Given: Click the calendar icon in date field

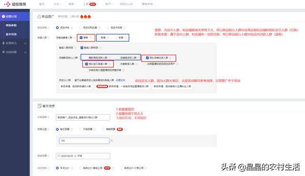Looking at the screenshot, I should (59, 156).
